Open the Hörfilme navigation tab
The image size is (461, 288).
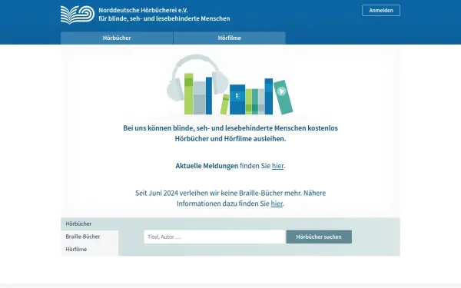(x=229, y=38)
